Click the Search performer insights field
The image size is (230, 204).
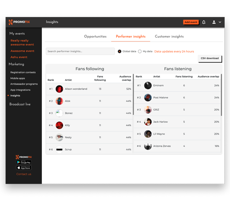pos(80,51)
